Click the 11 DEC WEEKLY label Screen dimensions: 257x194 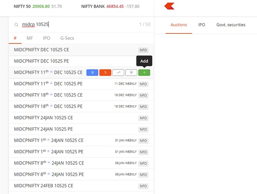coord(125,84)
